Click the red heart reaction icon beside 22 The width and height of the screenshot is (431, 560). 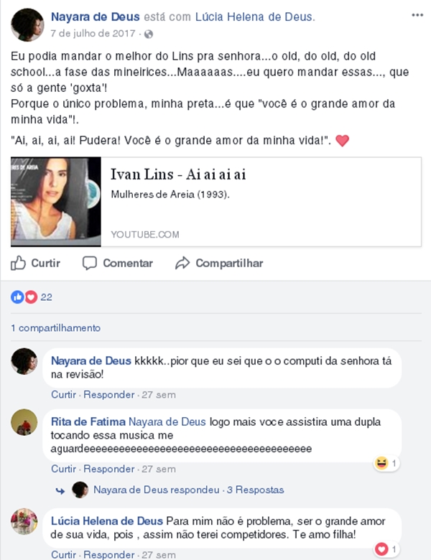pos(31,297)
